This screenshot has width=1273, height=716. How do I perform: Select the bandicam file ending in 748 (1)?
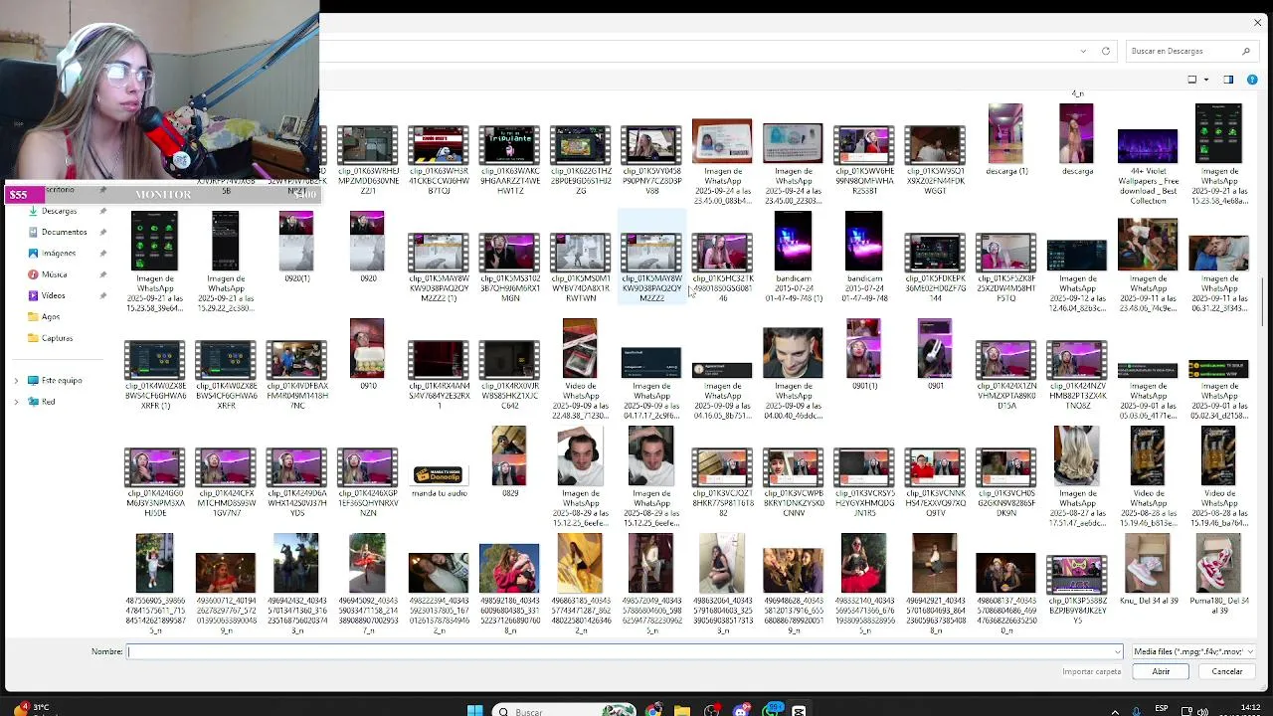pos(793,257)
